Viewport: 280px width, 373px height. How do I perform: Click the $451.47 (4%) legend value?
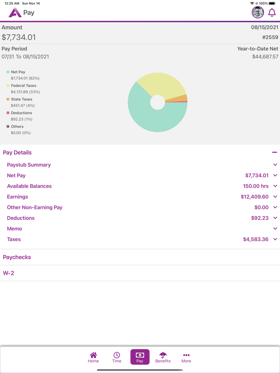pos(23,105)
